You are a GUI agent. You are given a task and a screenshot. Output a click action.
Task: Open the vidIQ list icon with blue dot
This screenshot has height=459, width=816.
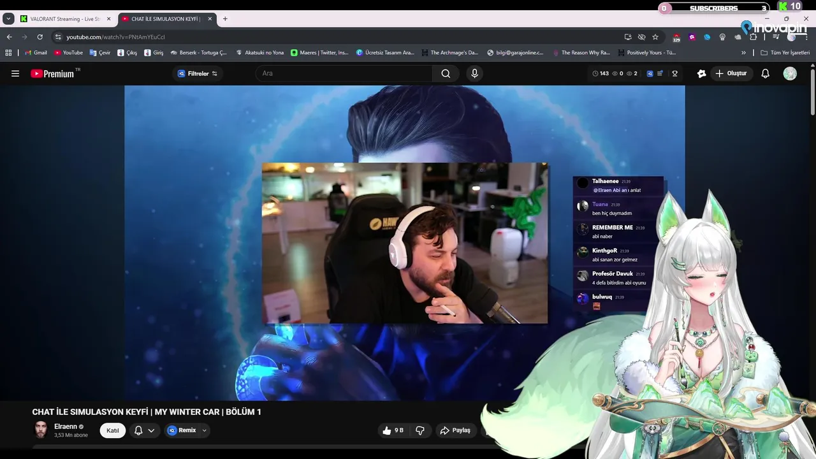[x=660, y=73]
